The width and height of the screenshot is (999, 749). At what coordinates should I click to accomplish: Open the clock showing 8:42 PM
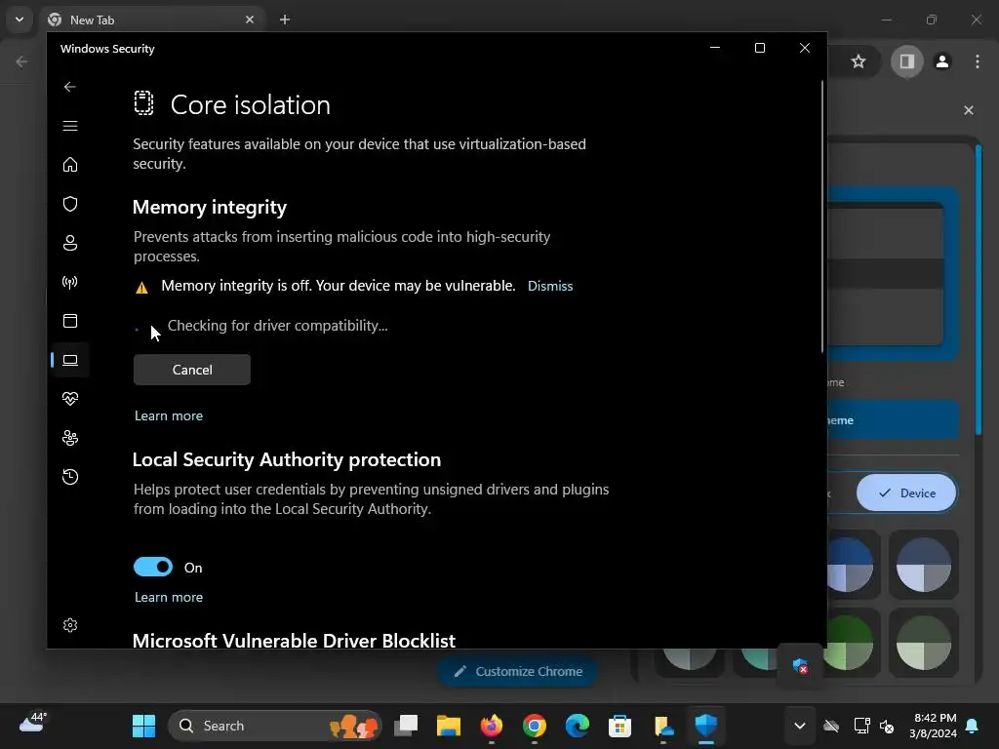(x=933, y=726)
